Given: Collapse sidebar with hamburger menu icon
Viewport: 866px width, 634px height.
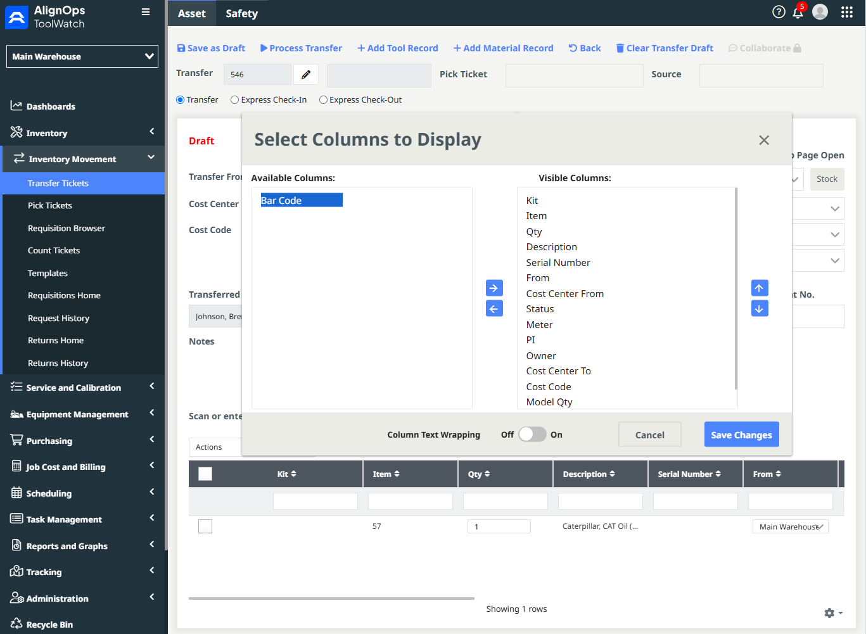Looking at the screenshot, I should tap(146, 12).
